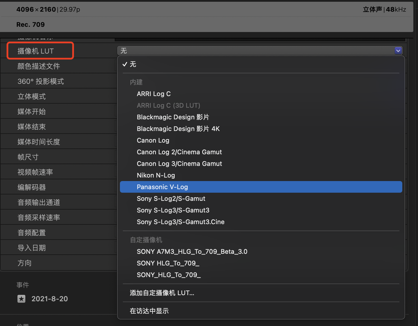Select the checked 无 option
The height and width of the screenshot is (326, 418).
pyautogui.click(x=261, y=64)
